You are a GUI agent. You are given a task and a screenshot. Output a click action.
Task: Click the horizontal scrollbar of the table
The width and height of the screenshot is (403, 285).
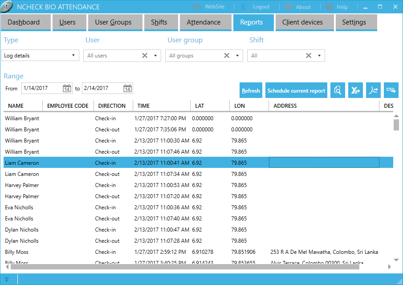[x=185, y=267]
